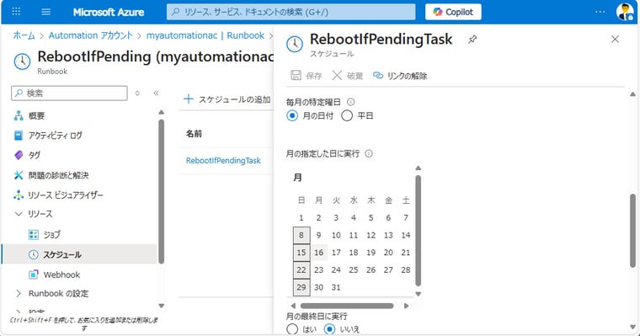
Task: Click the sidebar vertical scrollbar thumb
Action: coord(161,191)
